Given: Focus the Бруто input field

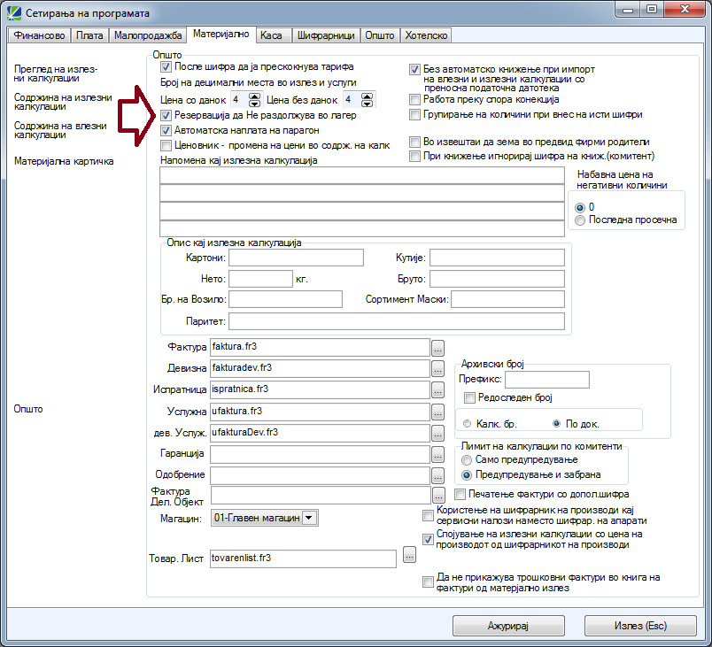Looking at the screenshot, I should pyautogui.click(x=497, y=279).
